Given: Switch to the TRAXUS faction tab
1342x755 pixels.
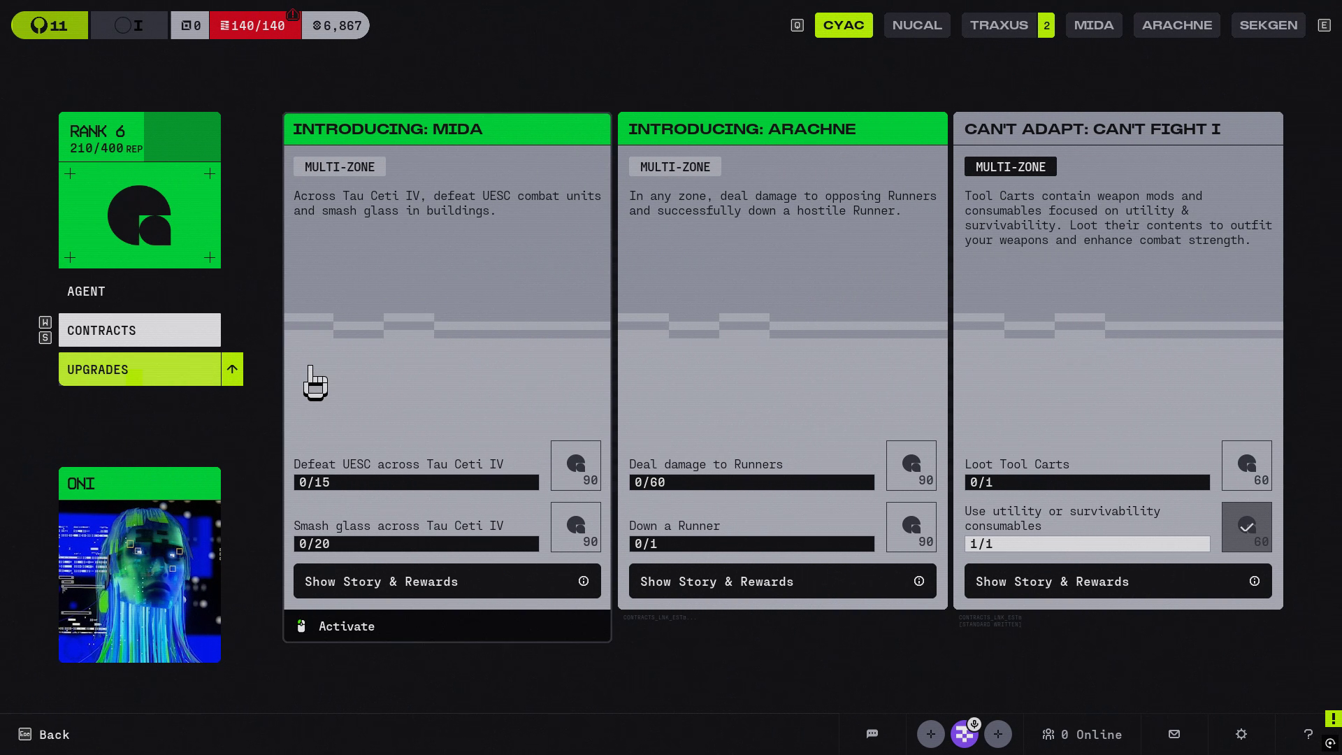Looking at the screenshot, I should point(999,25).
